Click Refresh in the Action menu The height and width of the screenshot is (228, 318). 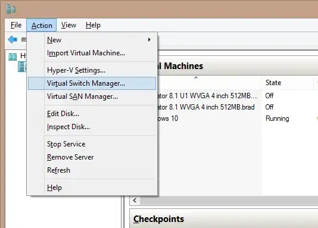tap(92, 170)
